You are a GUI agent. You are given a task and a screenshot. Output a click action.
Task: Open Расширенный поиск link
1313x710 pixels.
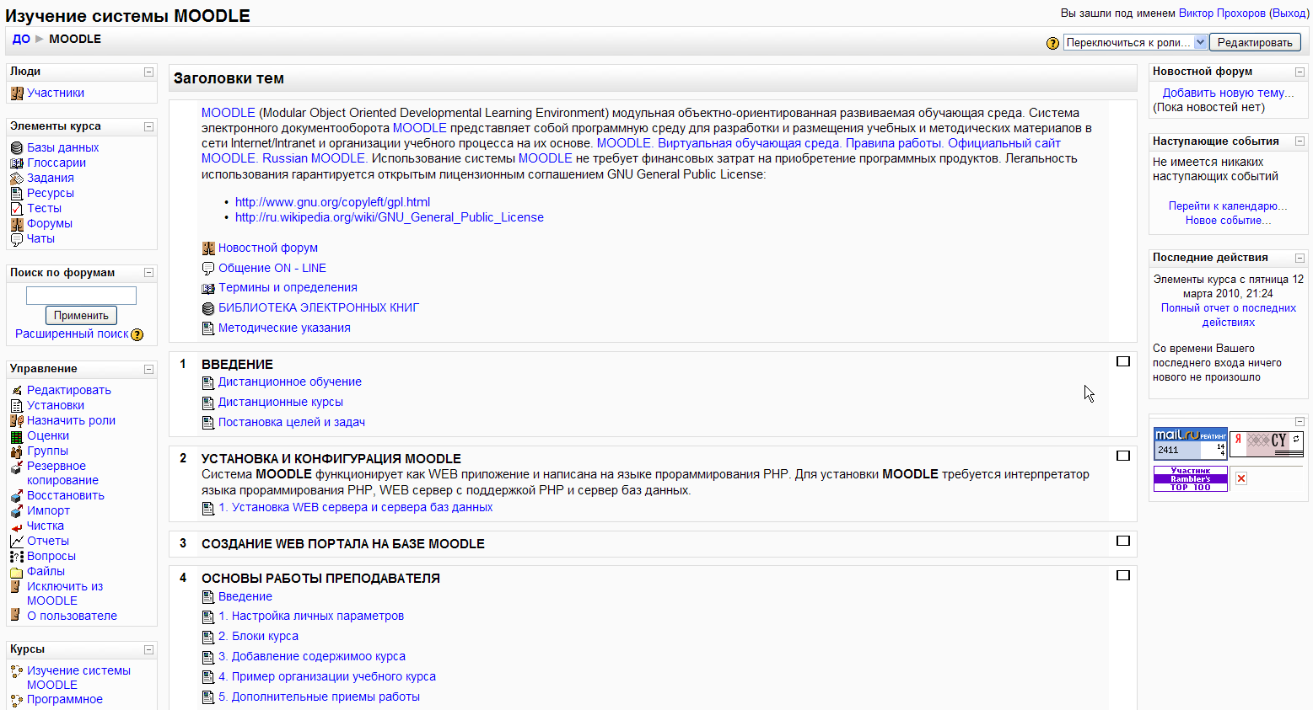72,334
